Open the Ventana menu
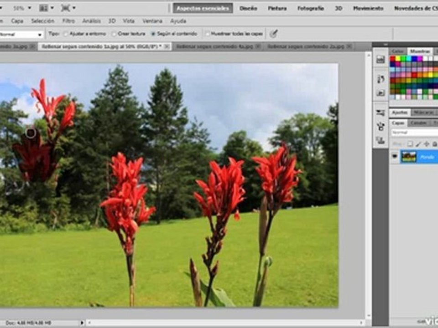 tap(152, 21)
